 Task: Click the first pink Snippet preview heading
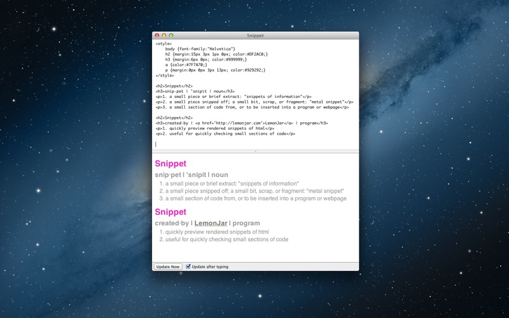(171, 163)
